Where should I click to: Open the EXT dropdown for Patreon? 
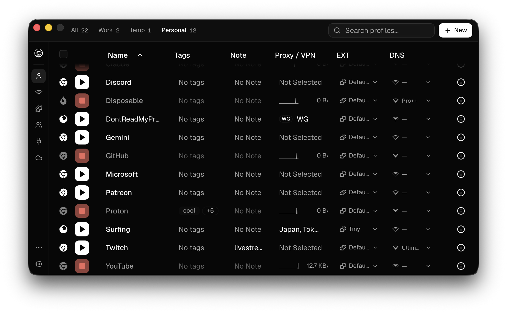tap(359, 192)
